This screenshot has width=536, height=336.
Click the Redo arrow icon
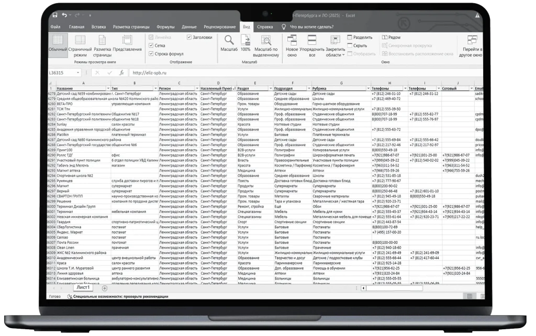tap(77, 15)
